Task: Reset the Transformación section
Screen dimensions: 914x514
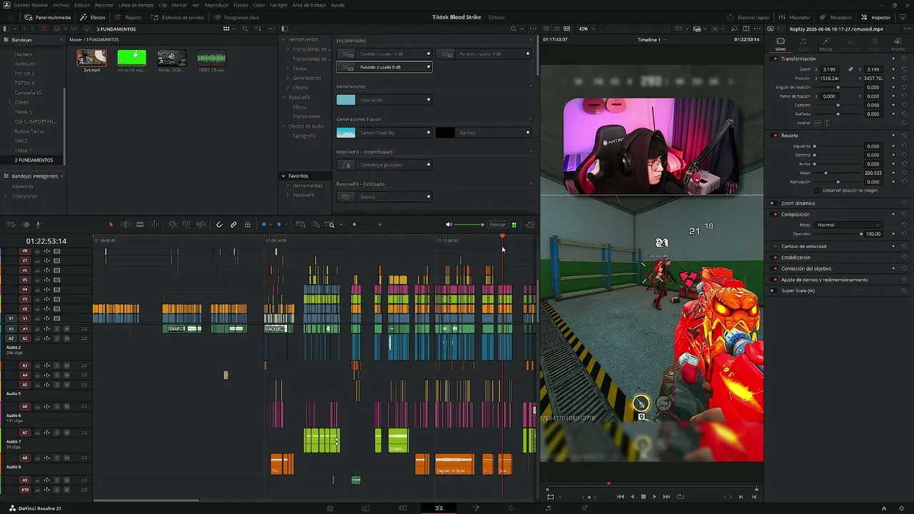Action: pyautogui.click(x=904, y=59)
